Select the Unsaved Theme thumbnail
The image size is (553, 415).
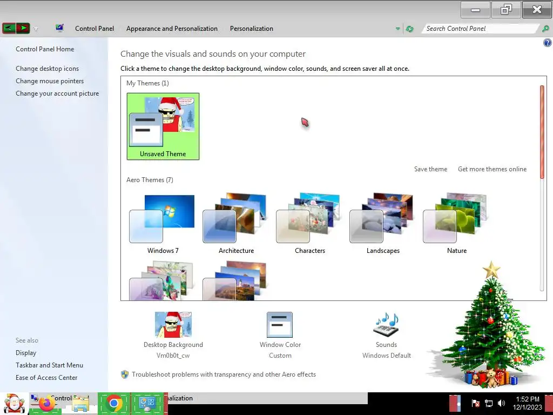(x=163, y=126)
